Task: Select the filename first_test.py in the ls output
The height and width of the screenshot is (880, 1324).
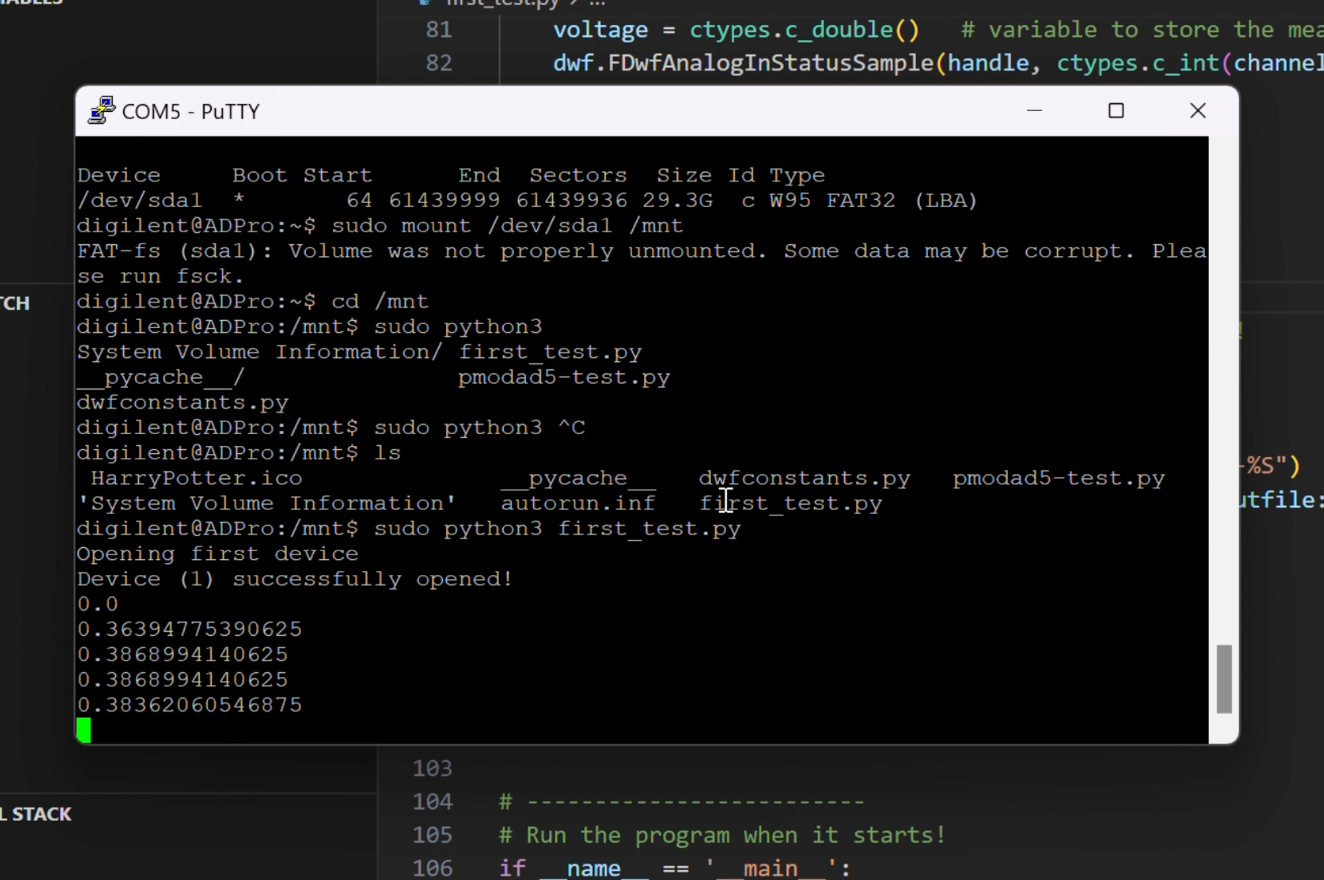Action: (x=791, y=502)
